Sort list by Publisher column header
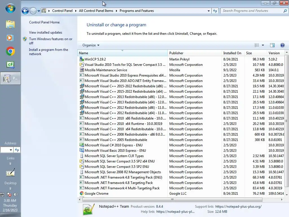The height and width of the screenshot is (217, 289). click(194, 53)
